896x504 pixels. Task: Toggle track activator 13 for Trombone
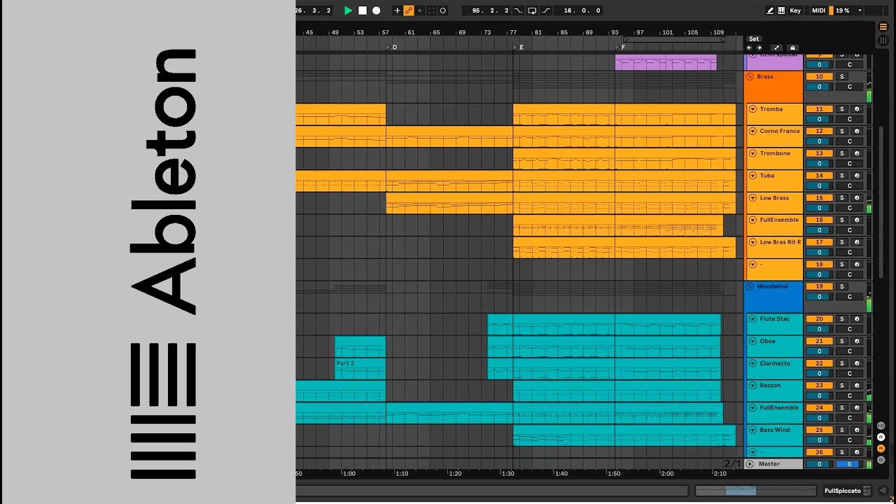click(x=819, y=153)
